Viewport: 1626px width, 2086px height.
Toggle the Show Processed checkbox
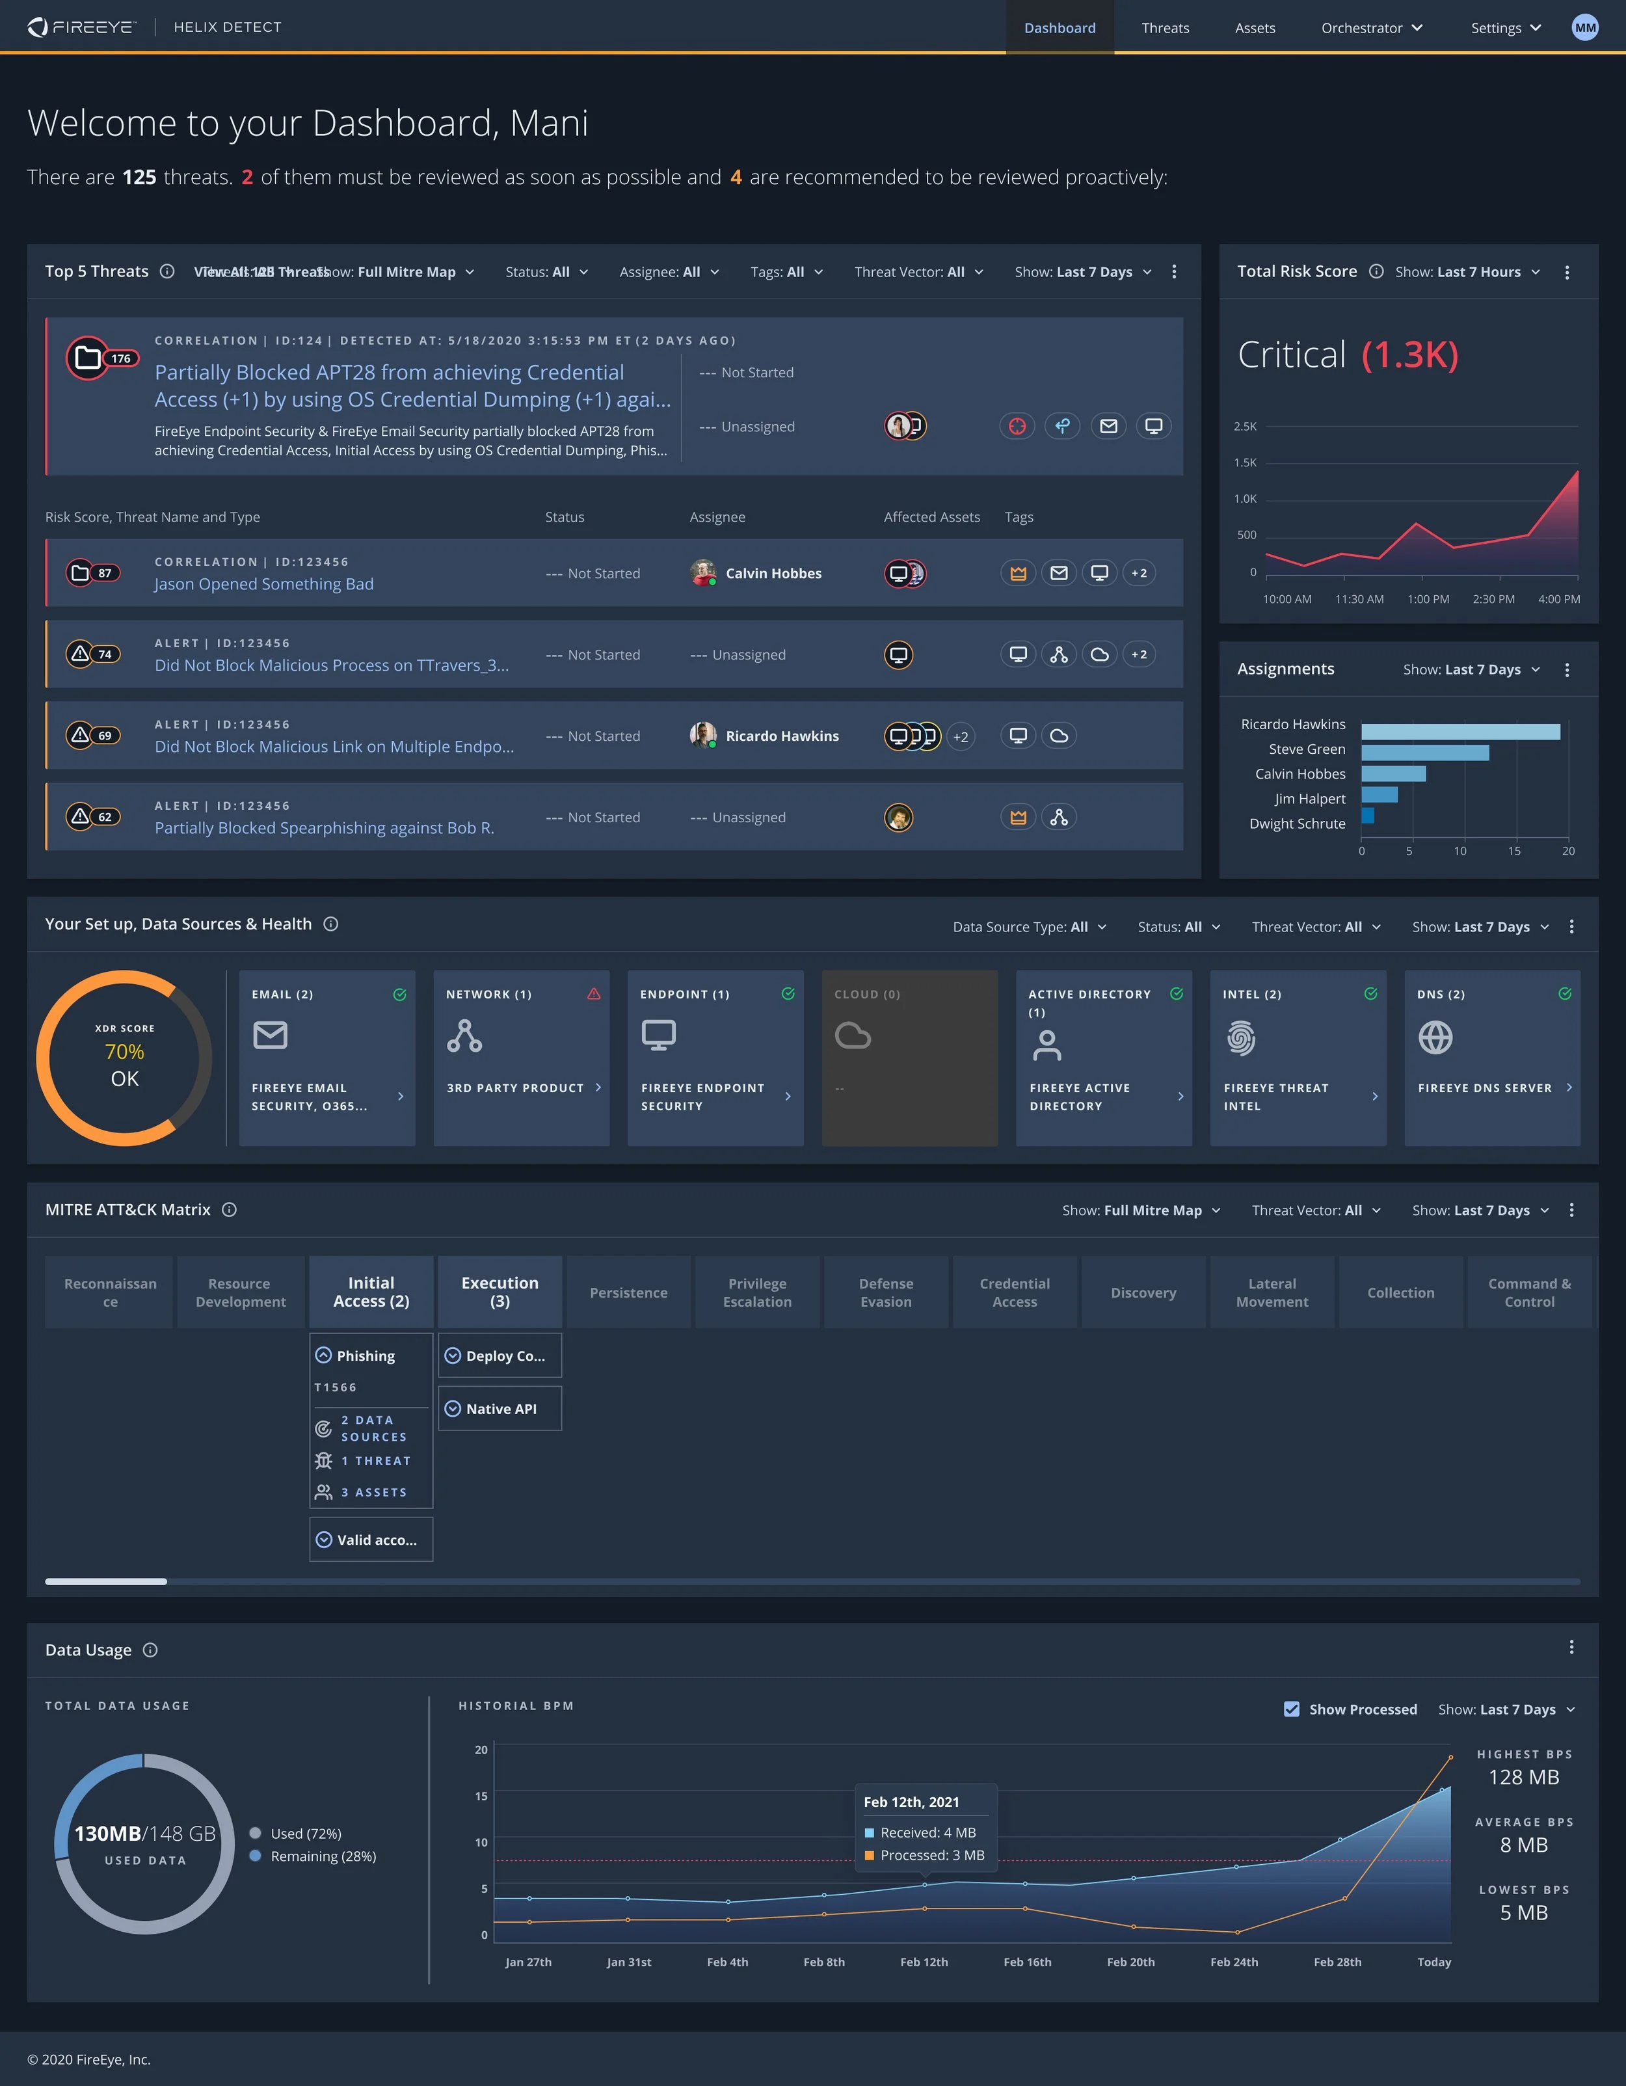coord(1293,1709)
